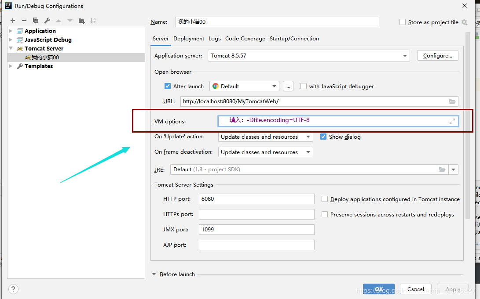The image size is (480, 299).
Task: Expand the Templates tree node
Action: coord(11,66)
